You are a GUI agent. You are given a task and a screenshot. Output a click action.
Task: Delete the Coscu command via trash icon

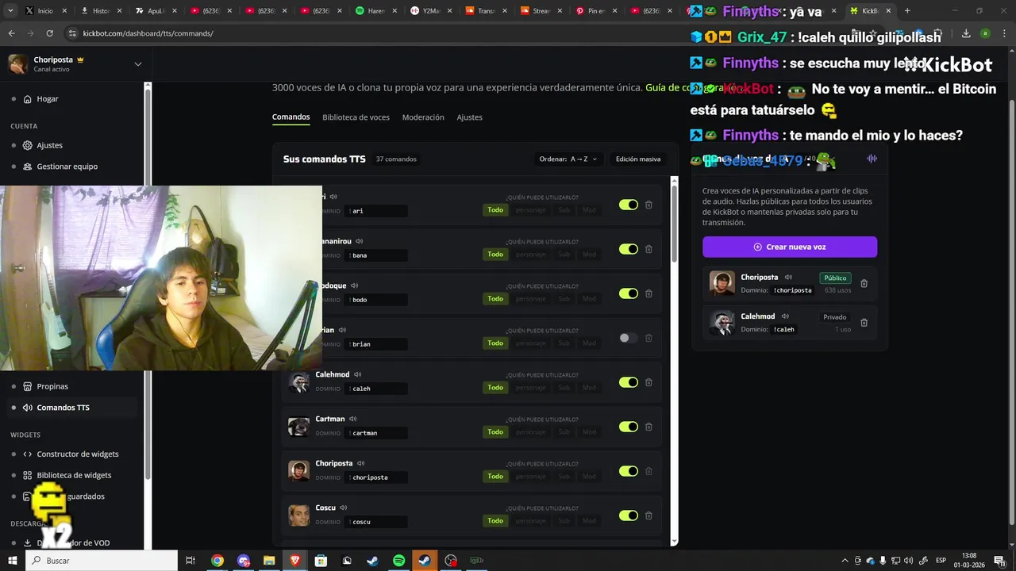pos(648,515)
